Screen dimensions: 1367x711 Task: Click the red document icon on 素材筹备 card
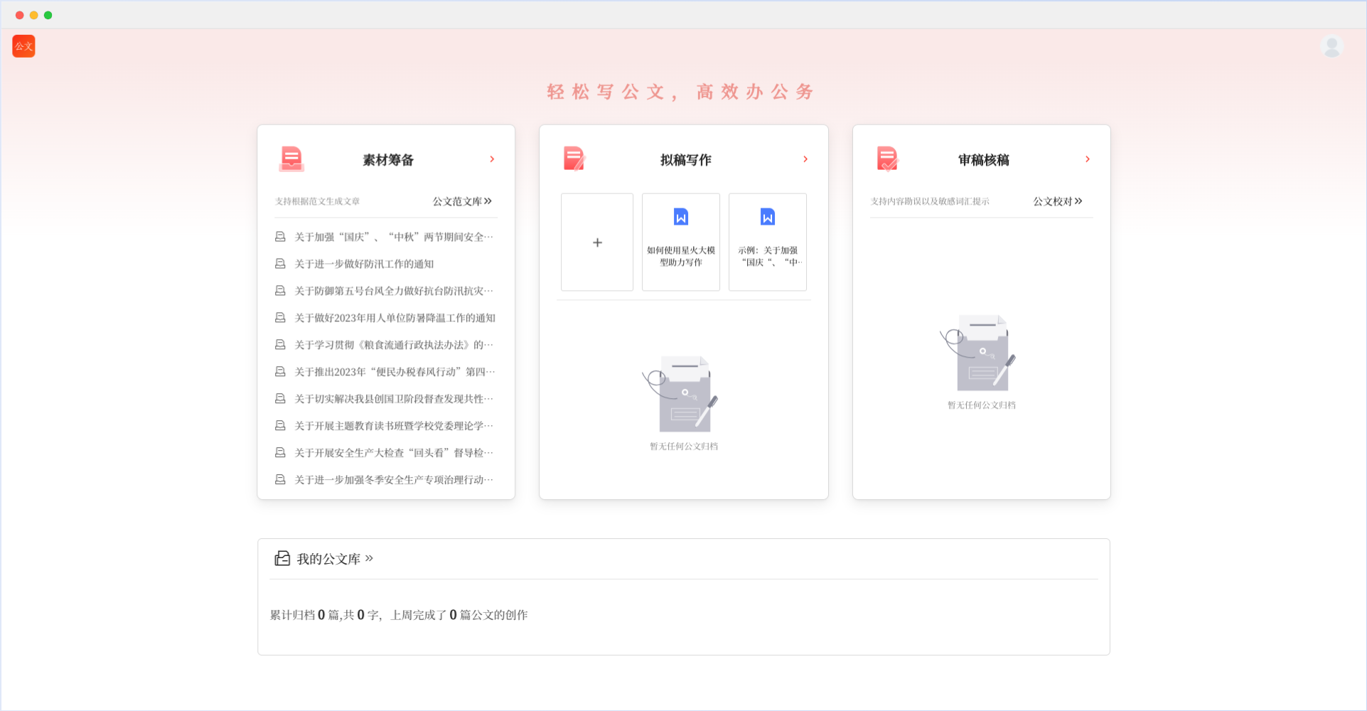pyautogui.click(x=291, y=159)
